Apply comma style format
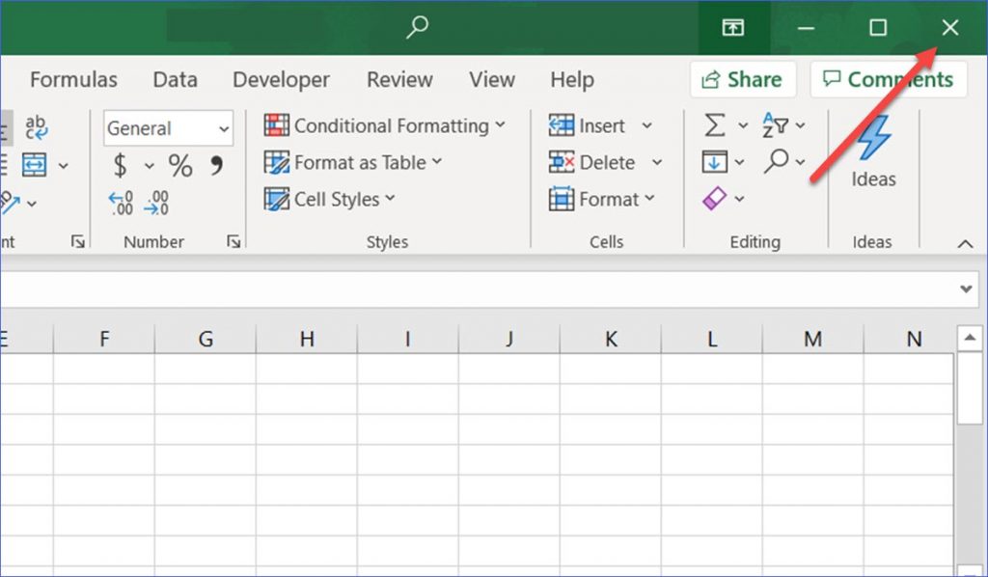This screenshot has width=988, height=577. click(x=216, y=166)
